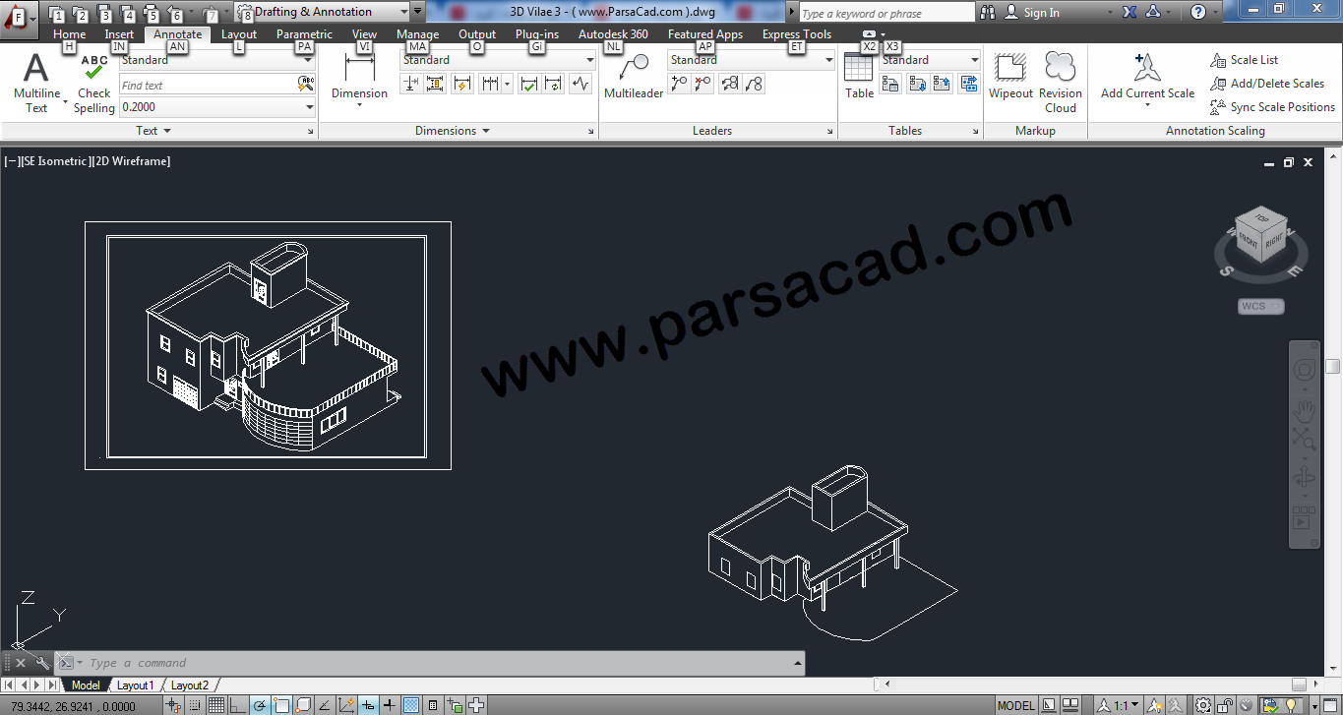Image resolution: width=1343 pixels, height=715 pixels.
Task: Open annotation scale 1:1 dropdown
Action: point(1119,705)
